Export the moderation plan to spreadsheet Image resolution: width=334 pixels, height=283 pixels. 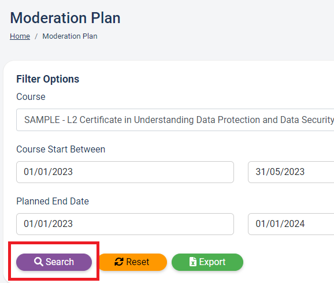pyautogui.click(x=207, y=262)
